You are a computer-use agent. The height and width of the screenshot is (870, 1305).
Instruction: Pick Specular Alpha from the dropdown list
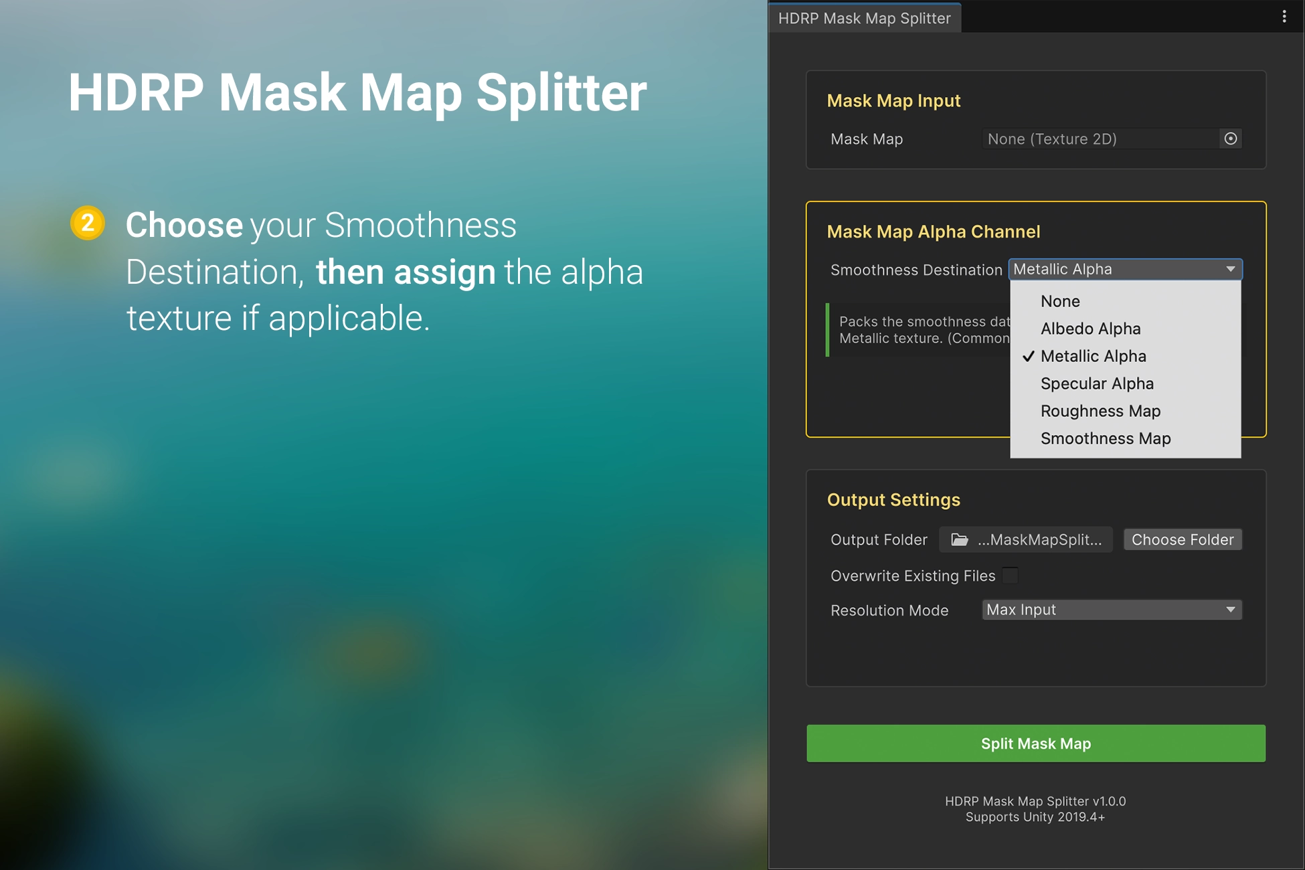pyautogui.click(x=1097, y=383)
